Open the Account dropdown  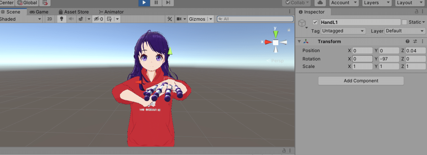pyautogui.click(x=344, y=2)
